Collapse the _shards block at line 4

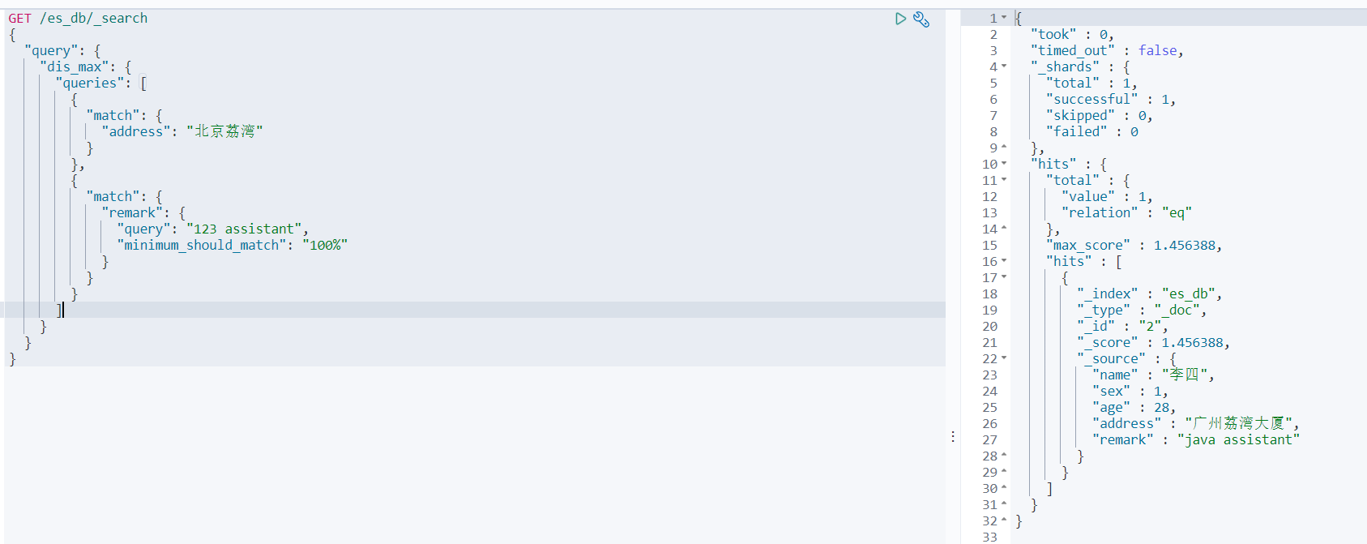coord(1004,66)
